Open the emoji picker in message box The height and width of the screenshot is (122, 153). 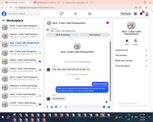click(x=104, y=107)
